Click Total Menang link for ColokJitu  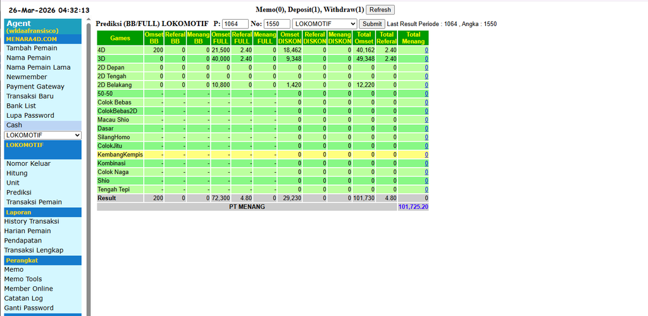(427, 146)
